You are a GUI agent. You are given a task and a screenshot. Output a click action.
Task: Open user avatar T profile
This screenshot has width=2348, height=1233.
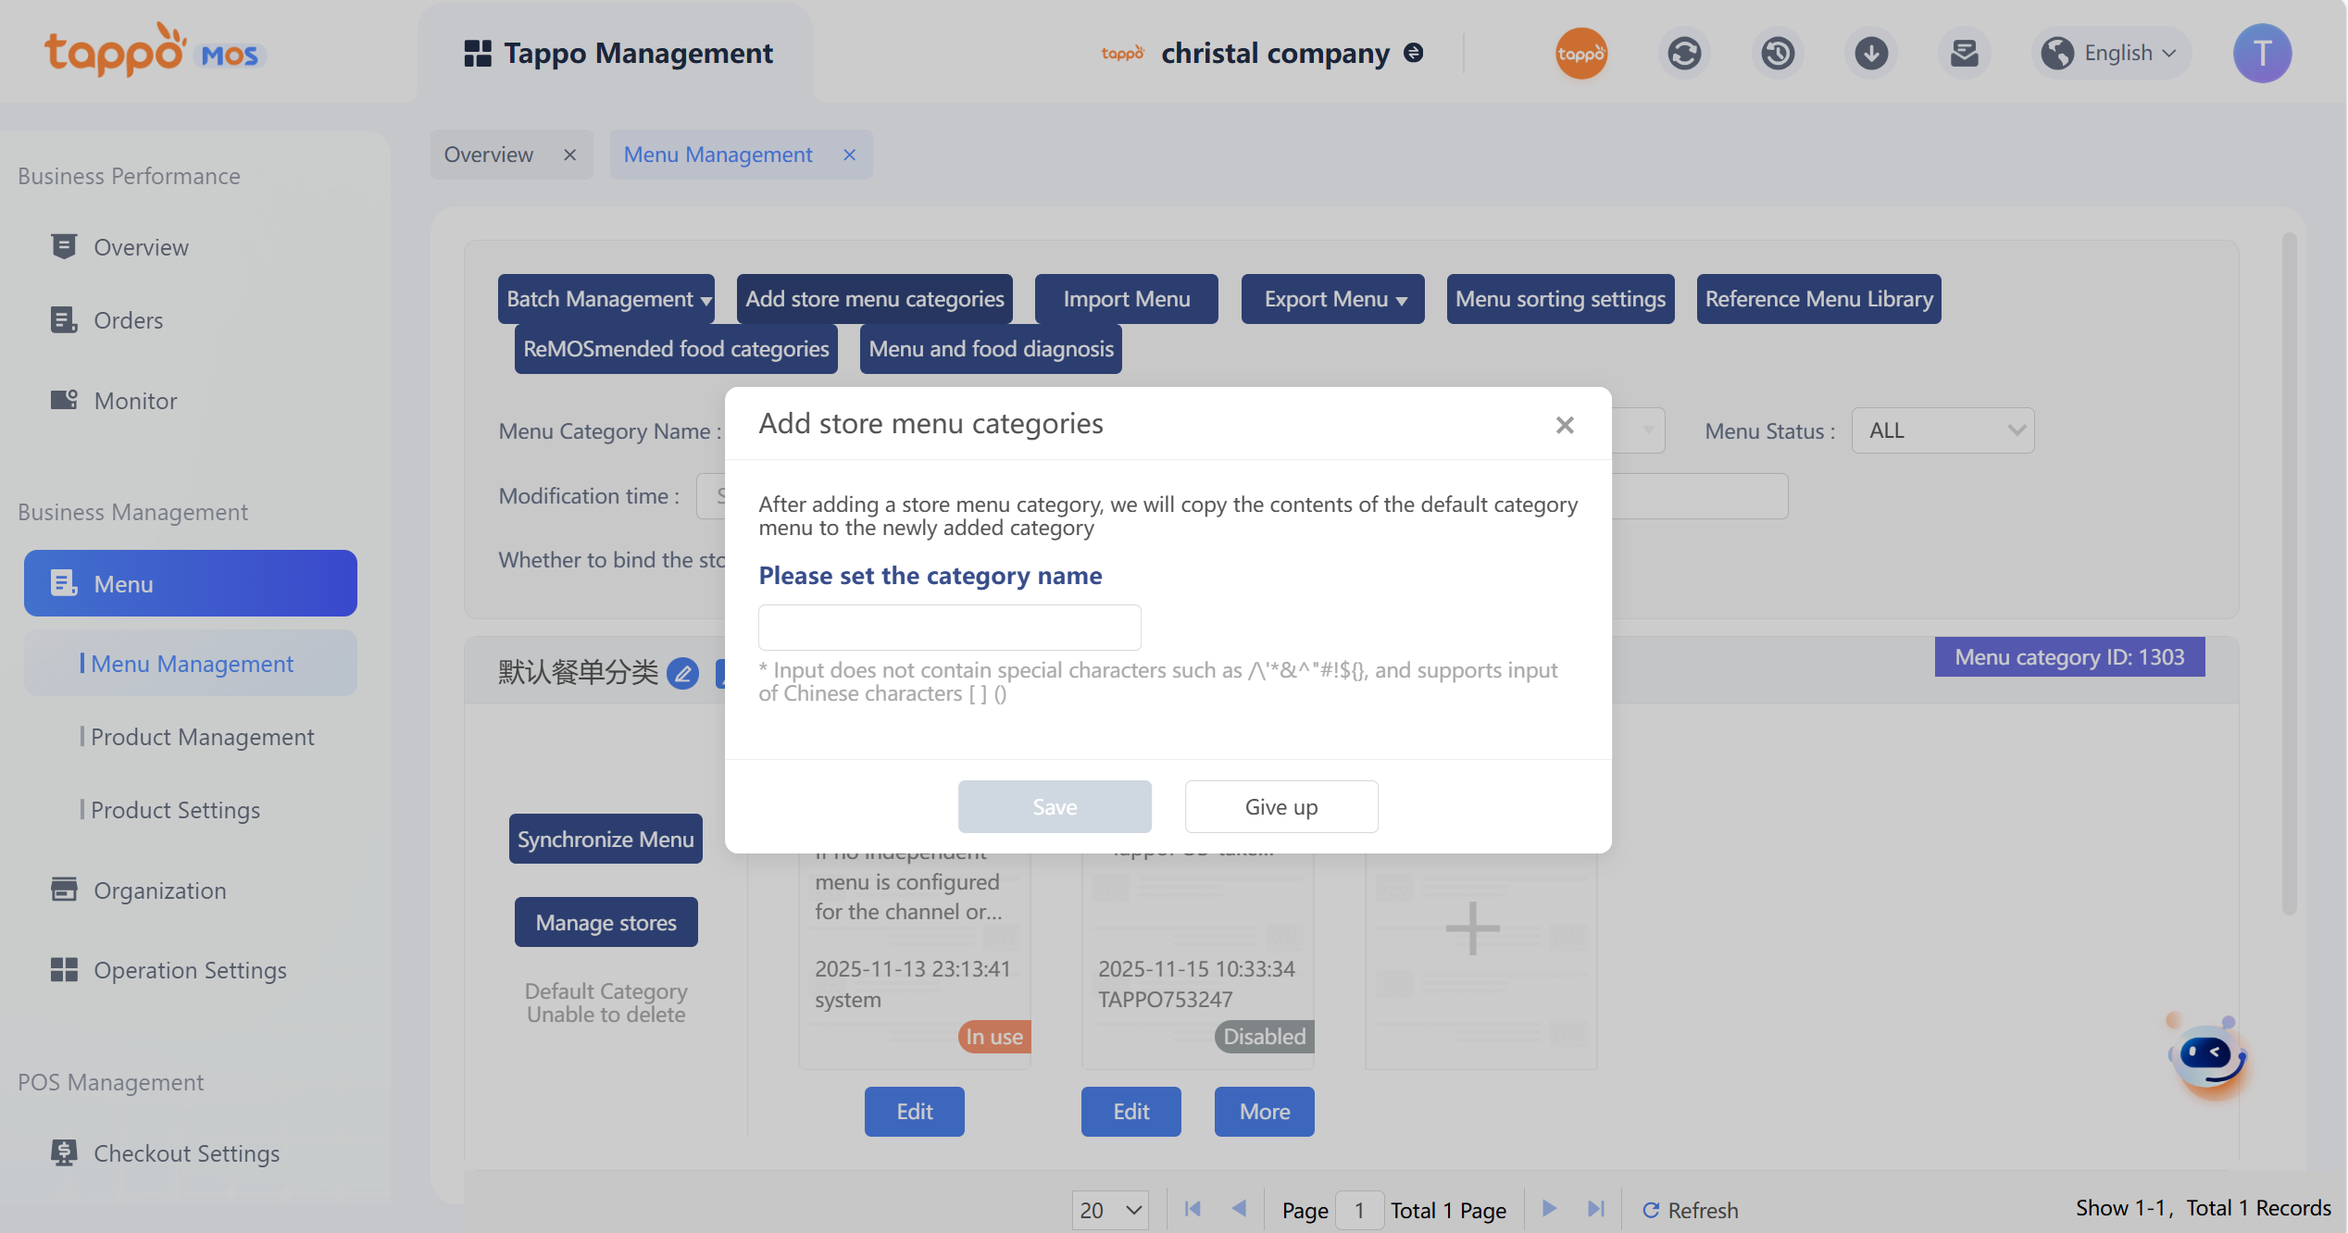tap(2261, 54)
